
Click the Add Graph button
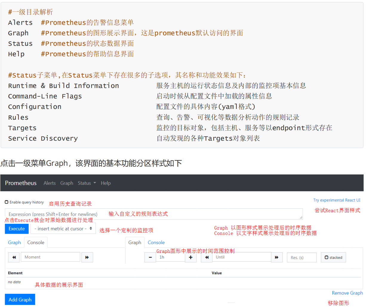20,300
